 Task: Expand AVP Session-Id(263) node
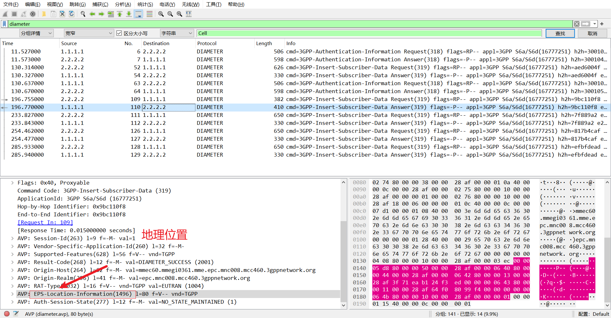coord(12,238)
